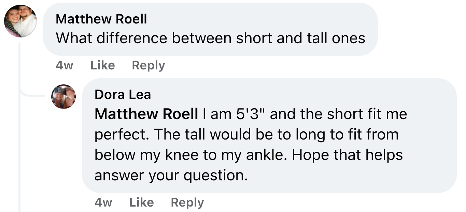Click the 4w timestamp under Matthew's comment
The image size is (466, 212).
click(x=64, y=65)
